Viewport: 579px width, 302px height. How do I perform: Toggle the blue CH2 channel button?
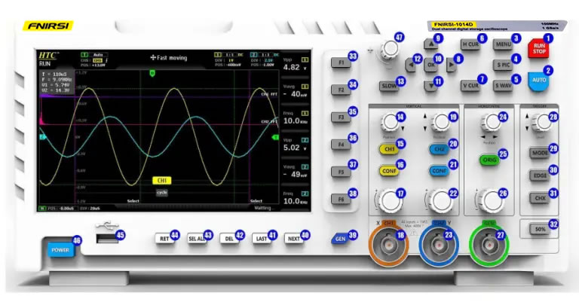click(439, 149)
